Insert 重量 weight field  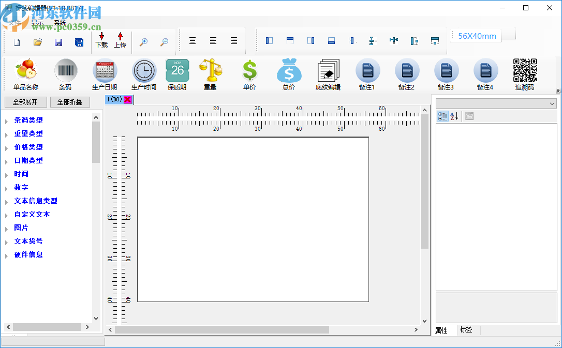[210, 74]
